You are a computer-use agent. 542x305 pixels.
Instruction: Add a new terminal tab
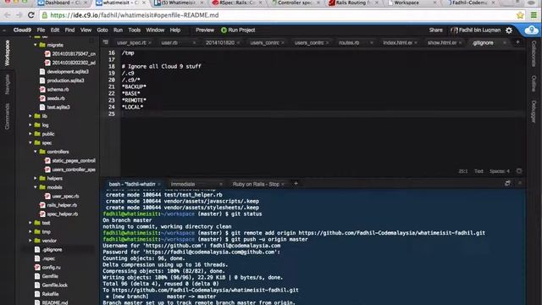(x=296, y=184)
